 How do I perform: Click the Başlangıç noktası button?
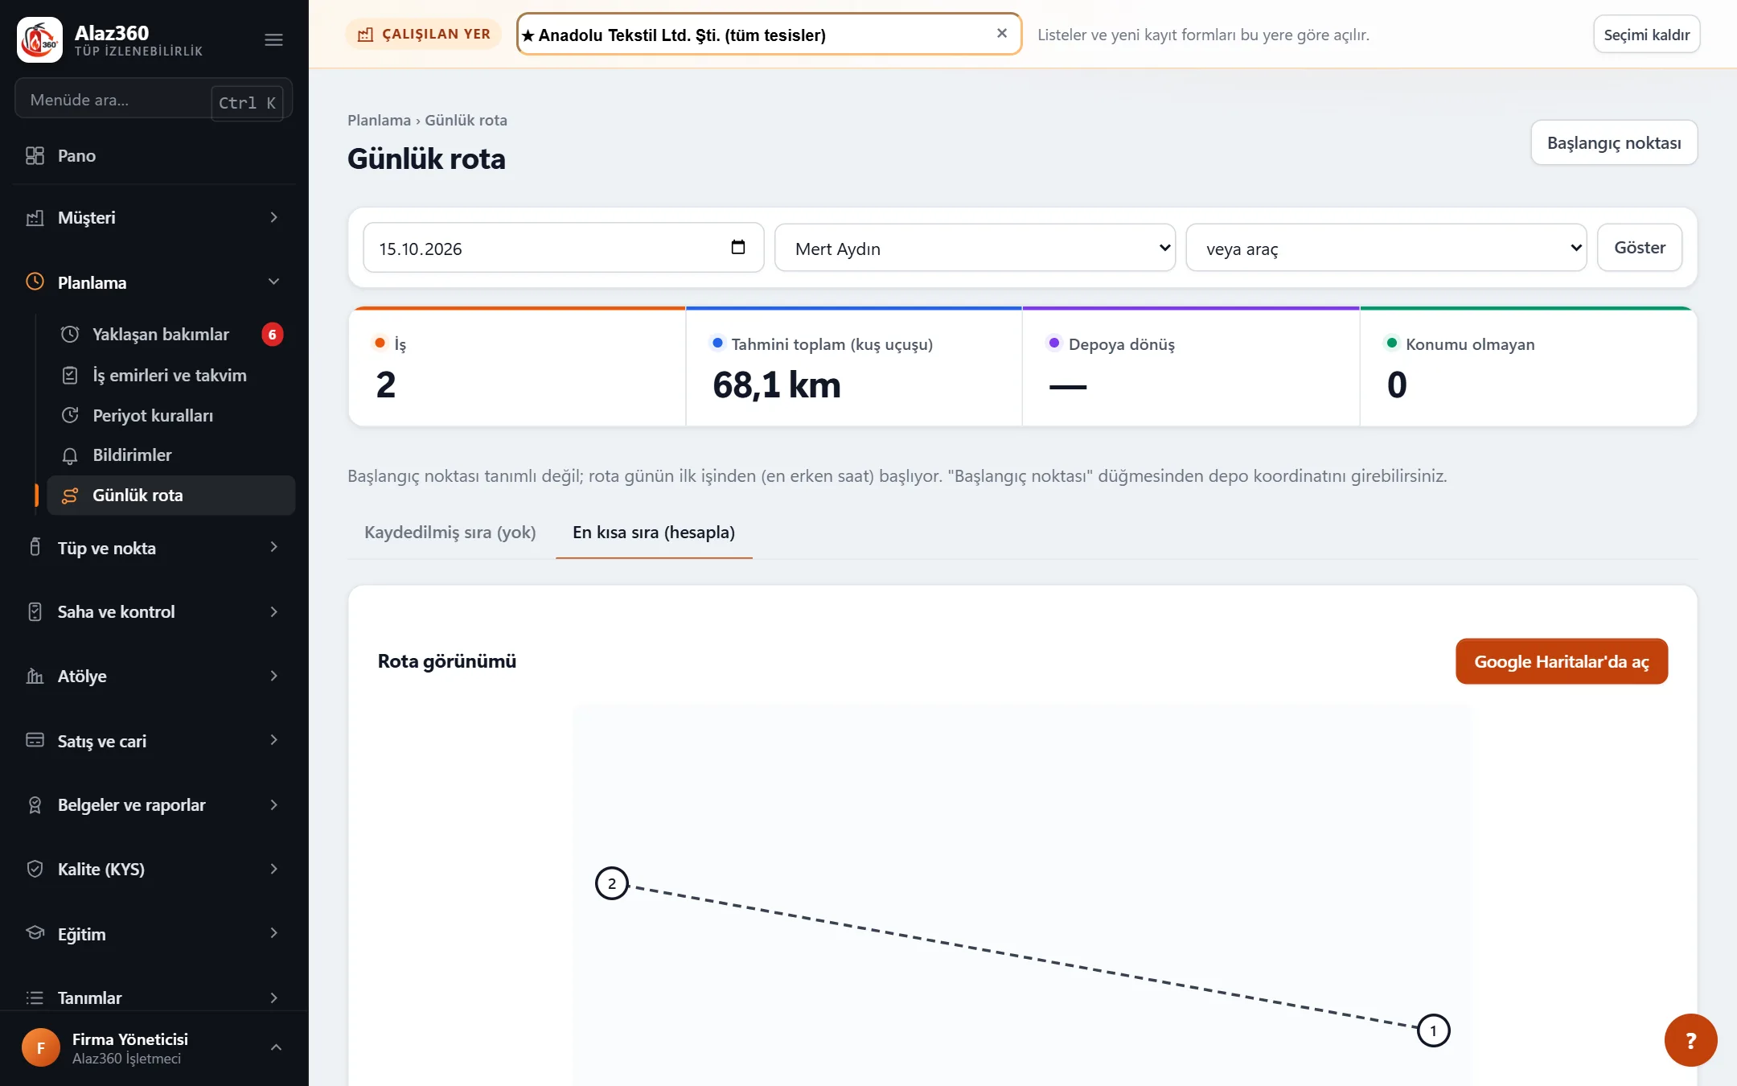tap(1614, 143)
